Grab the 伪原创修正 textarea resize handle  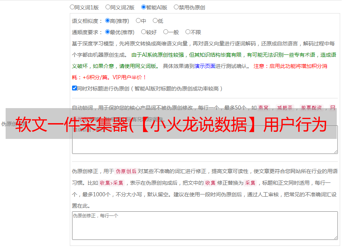click(336, 238)
